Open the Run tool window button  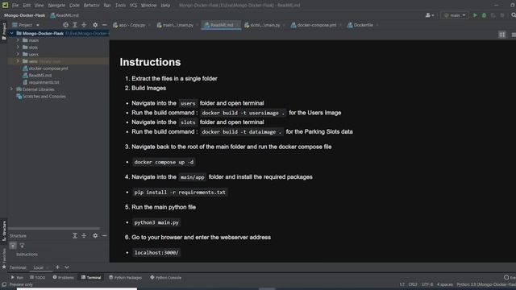coord(17,277)
